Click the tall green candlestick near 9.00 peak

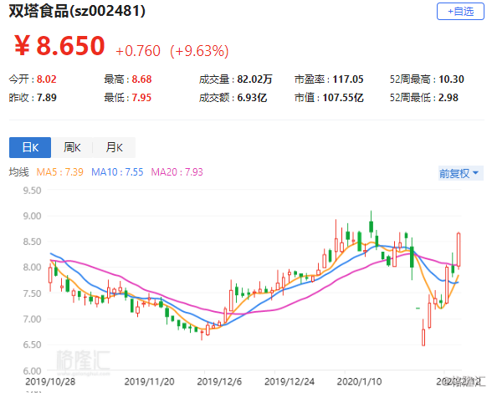point(372,226)
